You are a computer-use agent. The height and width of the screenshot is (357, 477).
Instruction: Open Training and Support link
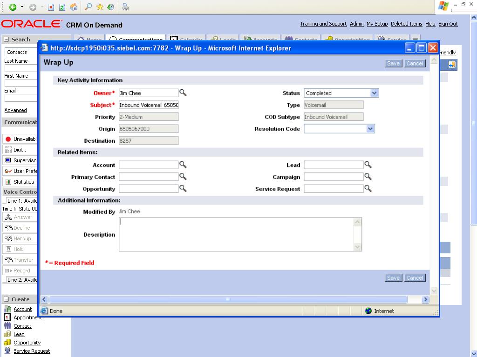point(323,24)
